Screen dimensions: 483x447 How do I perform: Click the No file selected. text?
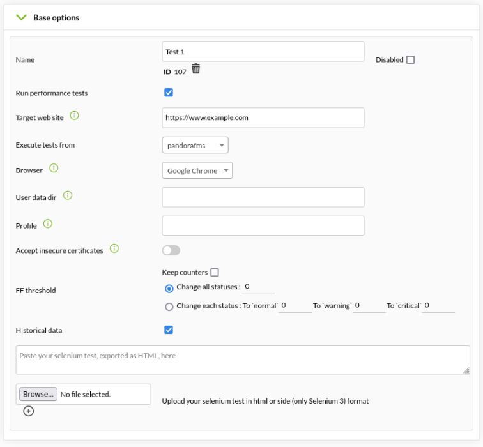pos(86,395)
